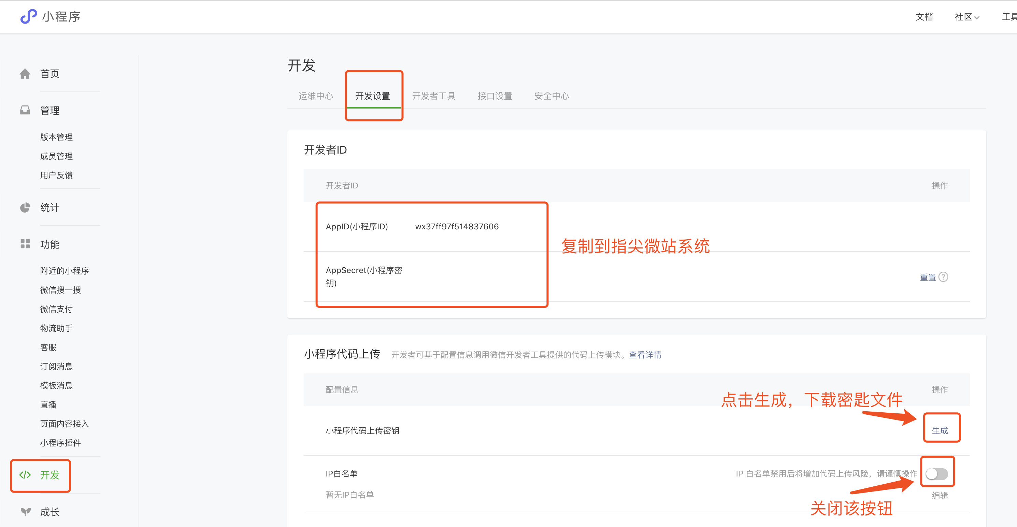The image size is (1017, 527).
Task: Open 客服 in the sidebar
Action: pos(48,347)
